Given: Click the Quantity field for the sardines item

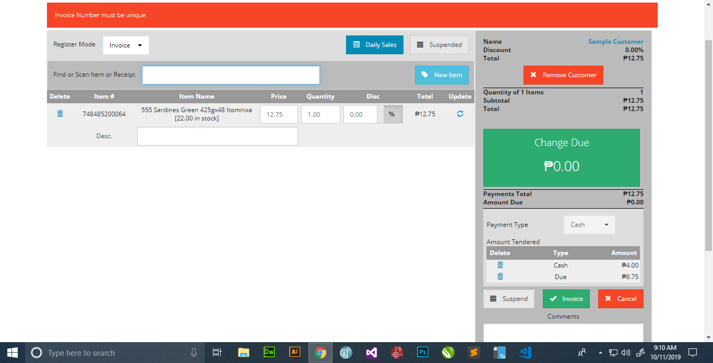Looking at the screenshot, I should (320, 114).
